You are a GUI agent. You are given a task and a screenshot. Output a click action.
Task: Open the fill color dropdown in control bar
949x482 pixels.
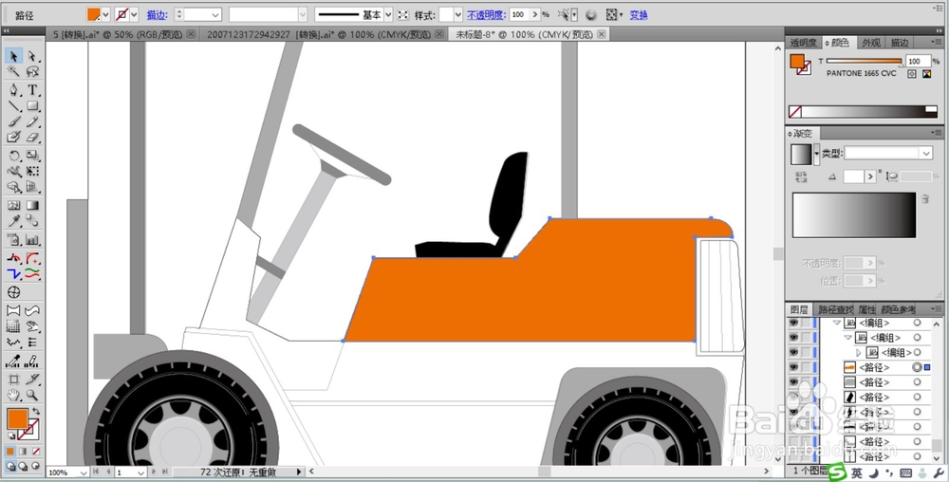[x=106, y=14]
